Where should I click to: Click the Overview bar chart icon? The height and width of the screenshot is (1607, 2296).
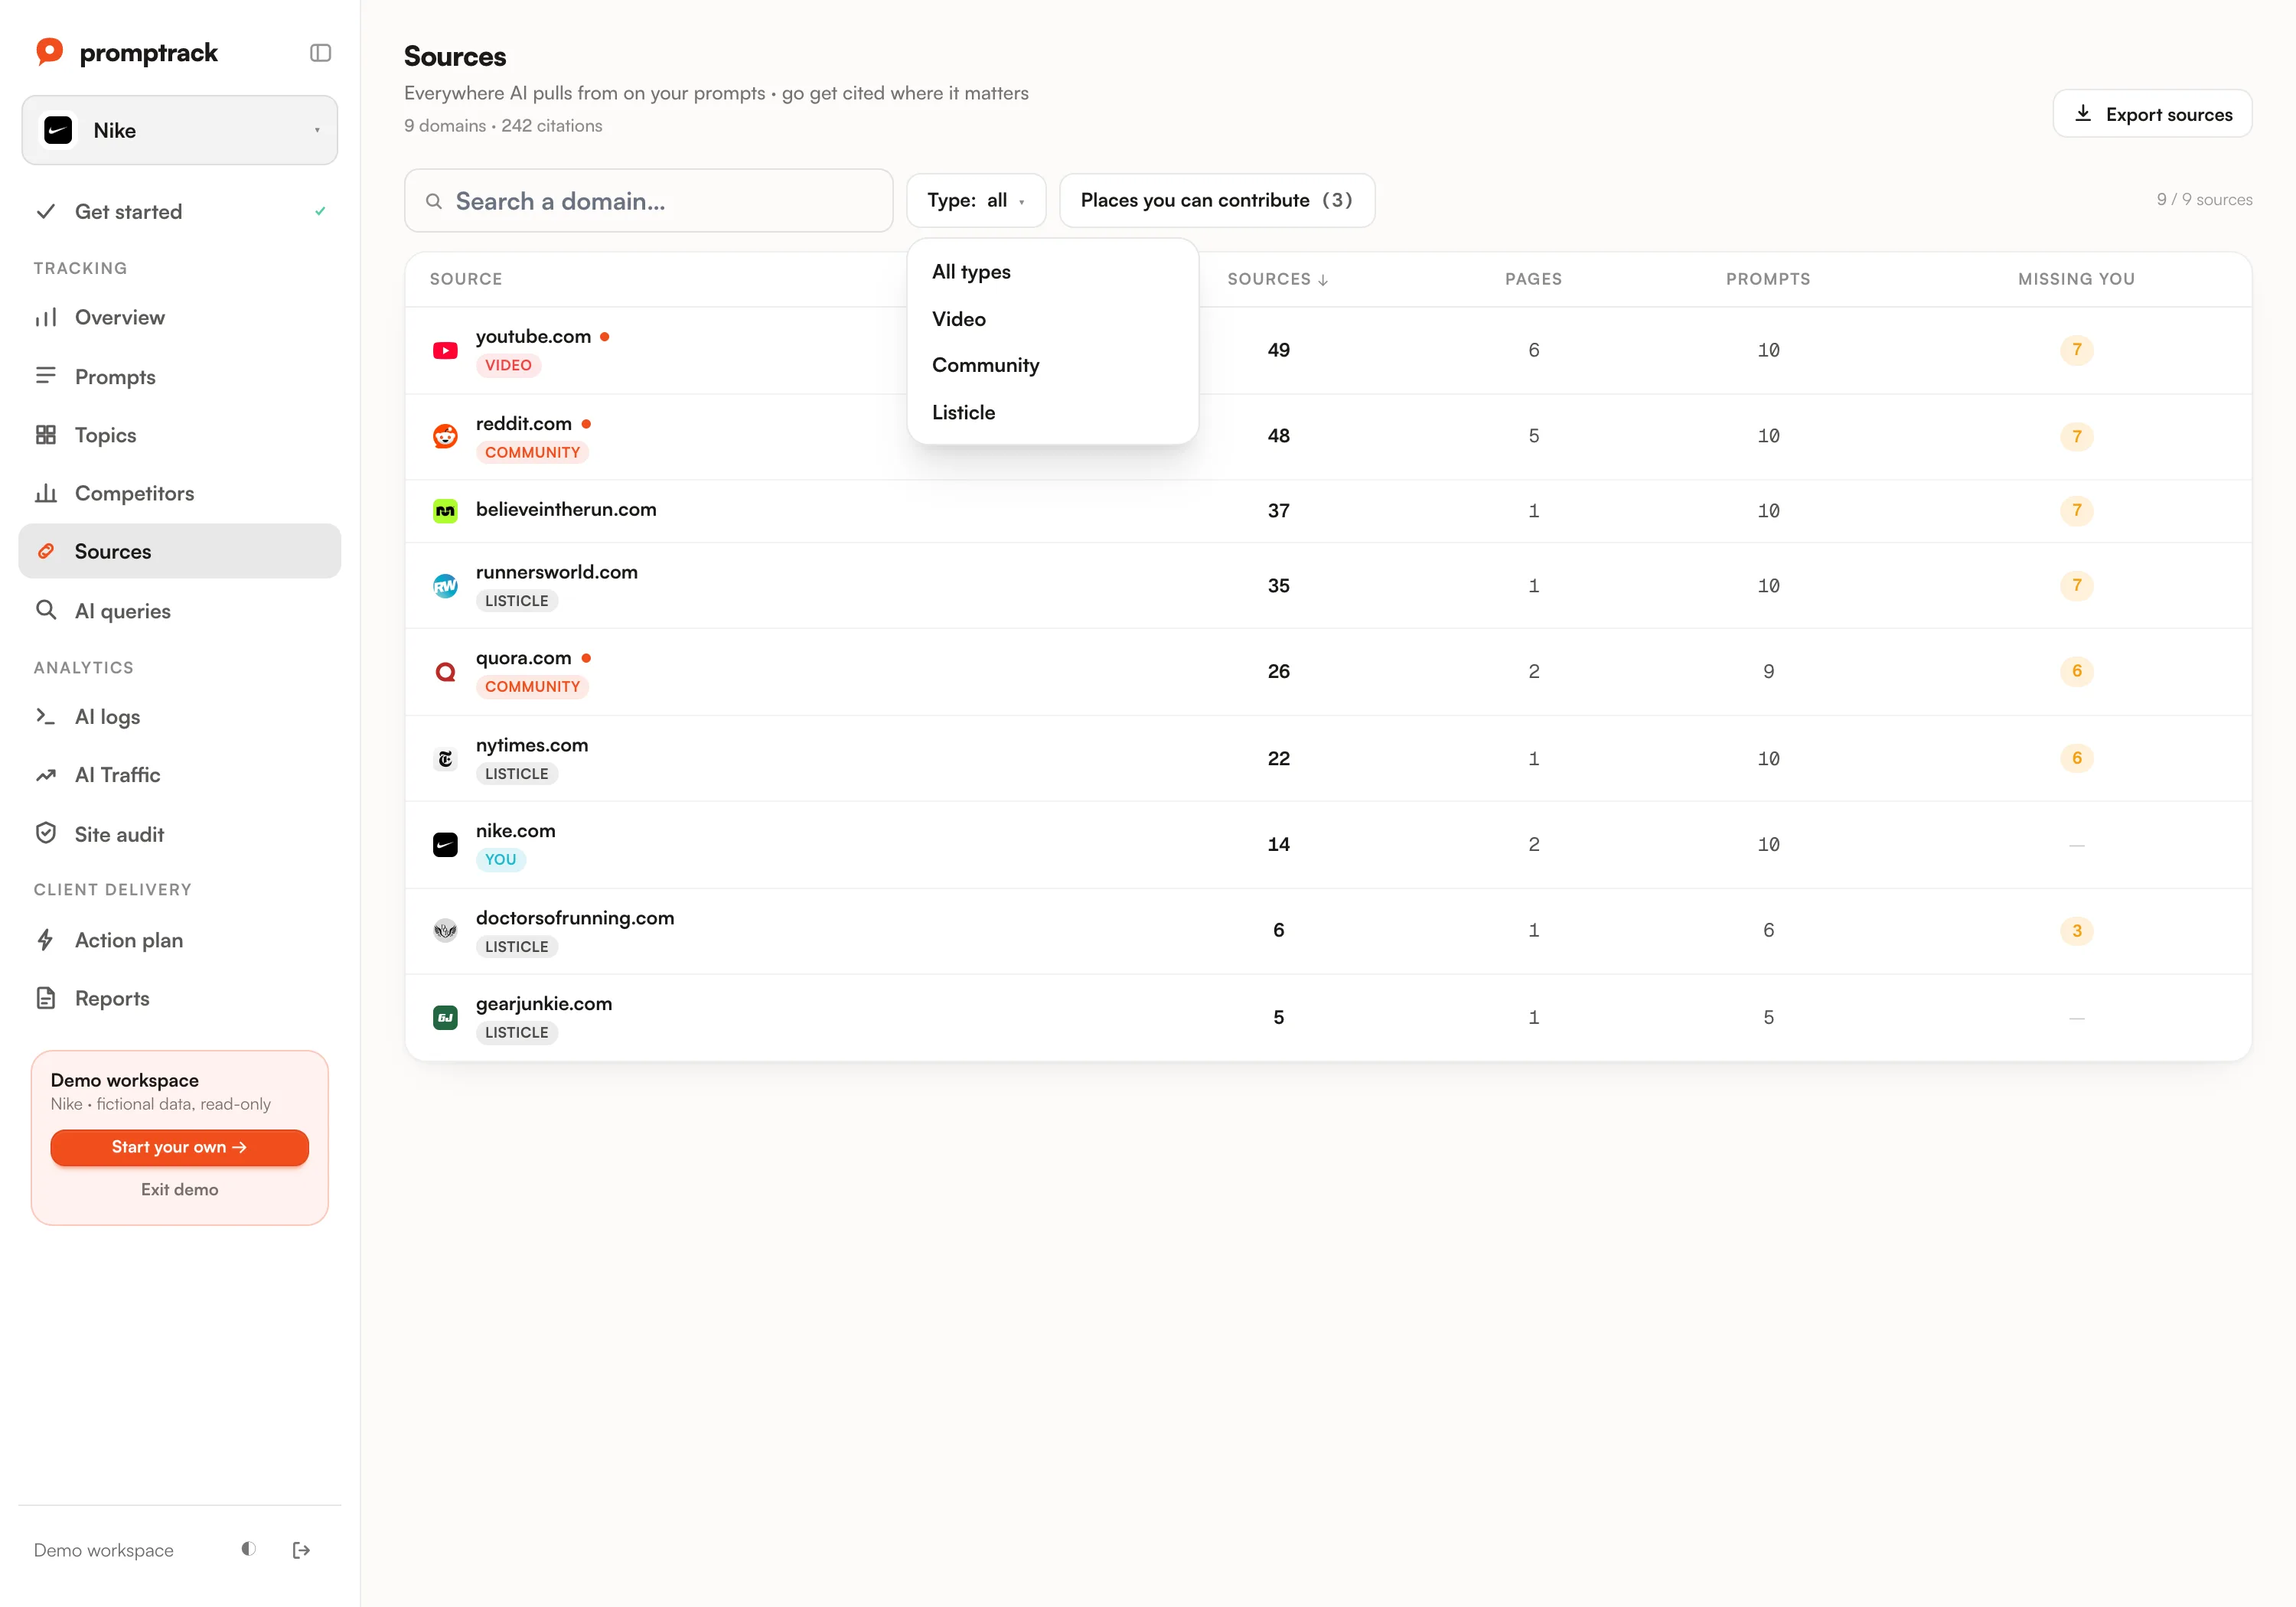pos(46,317)
